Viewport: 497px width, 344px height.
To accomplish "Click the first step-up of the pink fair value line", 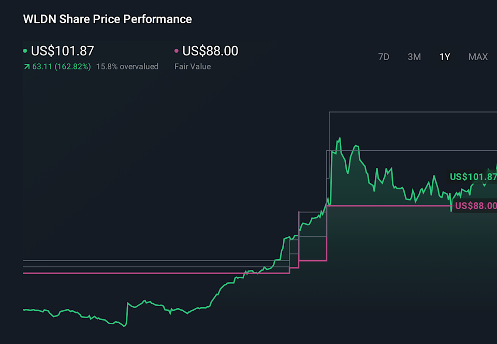I will [289, 270].
